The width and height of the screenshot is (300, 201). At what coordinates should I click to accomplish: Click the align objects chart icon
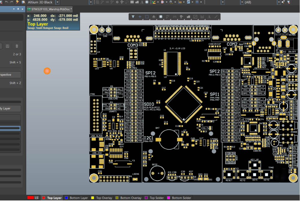coord(154,17)
